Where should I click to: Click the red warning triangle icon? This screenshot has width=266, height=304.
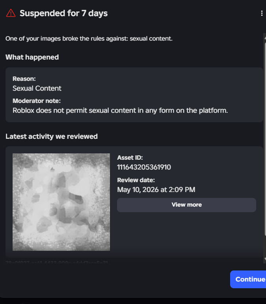[11, 13]
